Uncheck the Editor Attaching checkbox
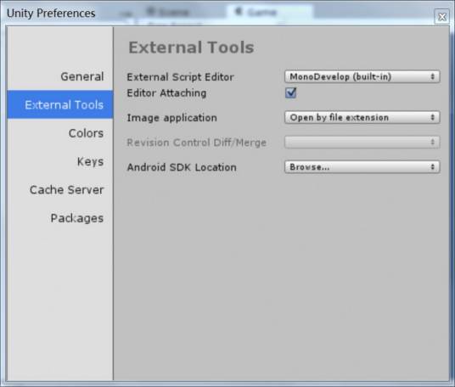The height and width of the screenshot is (387, 455). [x=290, y=93]
